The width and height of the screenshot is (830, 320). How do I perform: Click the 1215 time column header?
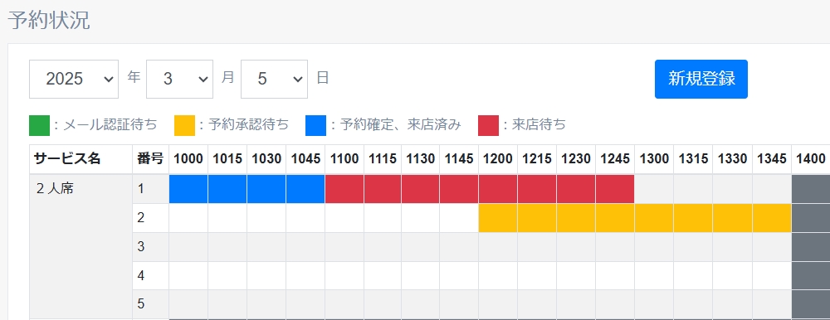[x=537, y=158]
